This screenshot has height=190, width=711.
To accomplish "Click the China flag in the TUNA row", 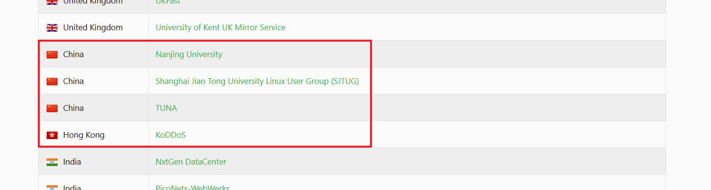I will (x=52, y=108).
